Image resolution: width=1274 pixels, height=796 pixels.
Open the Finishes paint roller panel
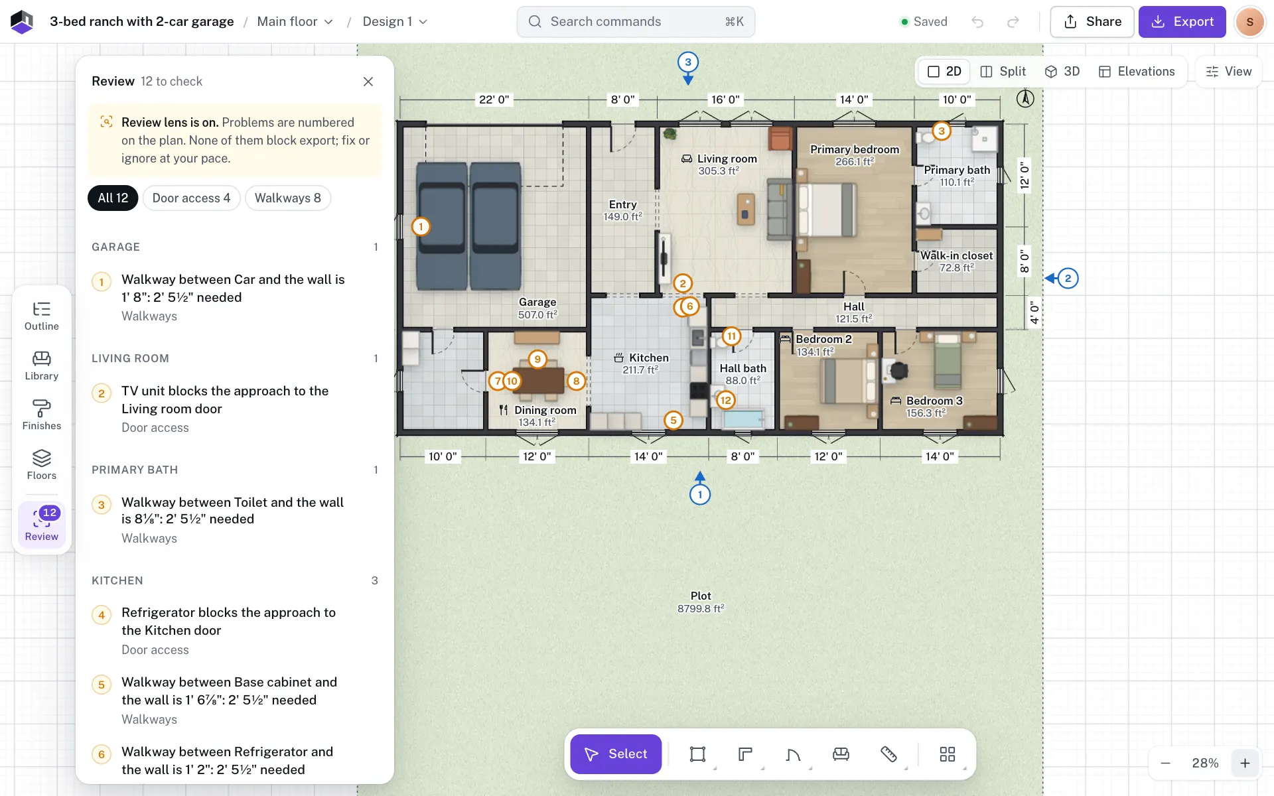point(42,416)
